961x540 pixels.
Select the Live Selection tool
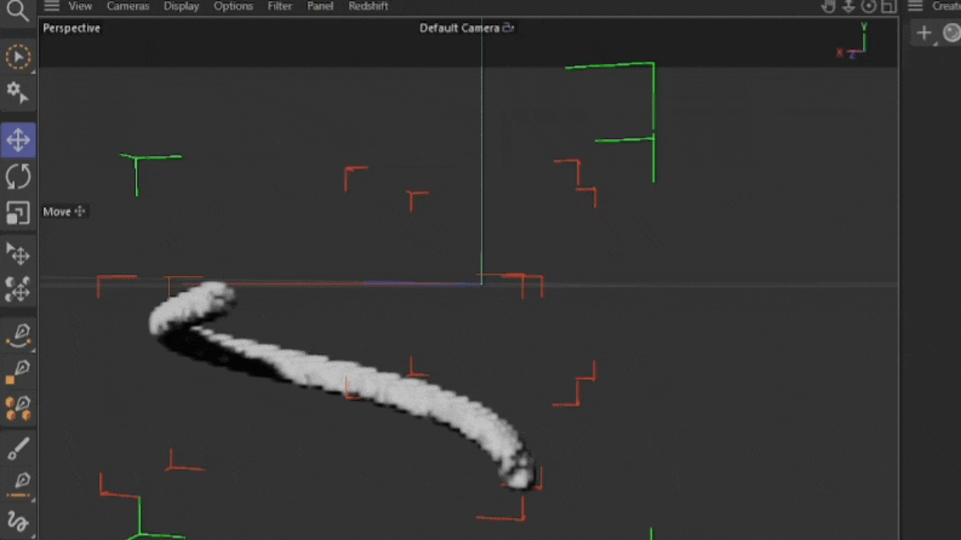18,57
